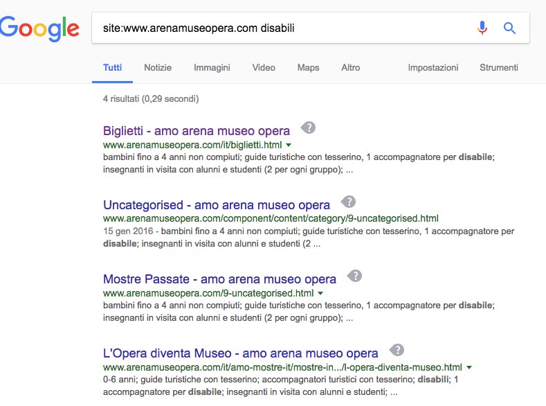Open the Strumenti tools
This screenshot has height=406, width=546.
tap(499, 68)
